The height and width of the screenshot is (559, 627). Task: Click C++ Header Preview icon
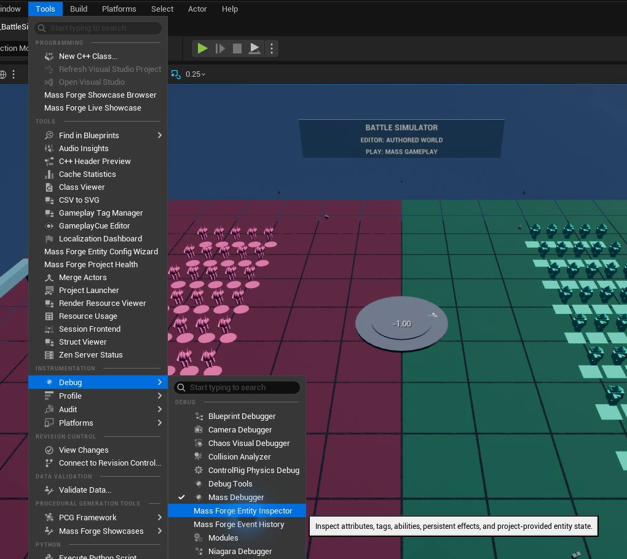point(49,162)
